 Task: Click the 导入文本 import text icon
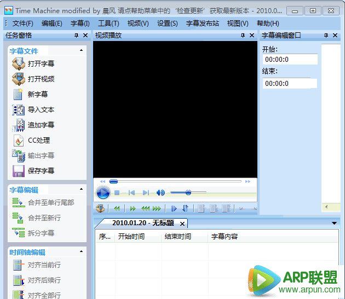pos(19,110)
